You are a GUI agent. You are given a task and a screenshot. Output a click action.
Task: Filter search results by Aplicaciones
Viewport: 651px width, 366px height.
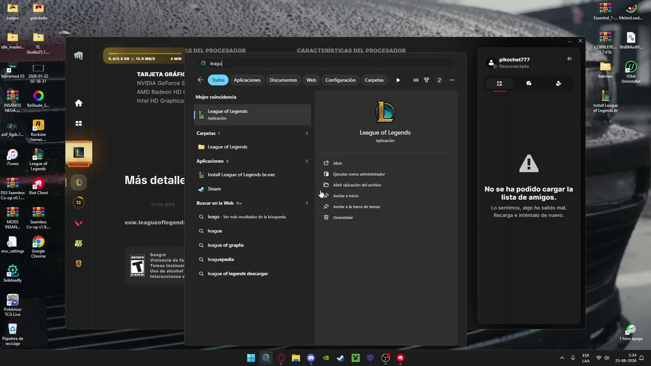247,80
